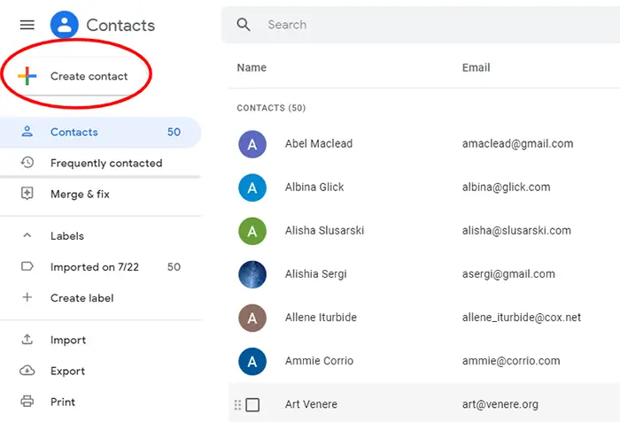Click the Name column header

point(252,67)
